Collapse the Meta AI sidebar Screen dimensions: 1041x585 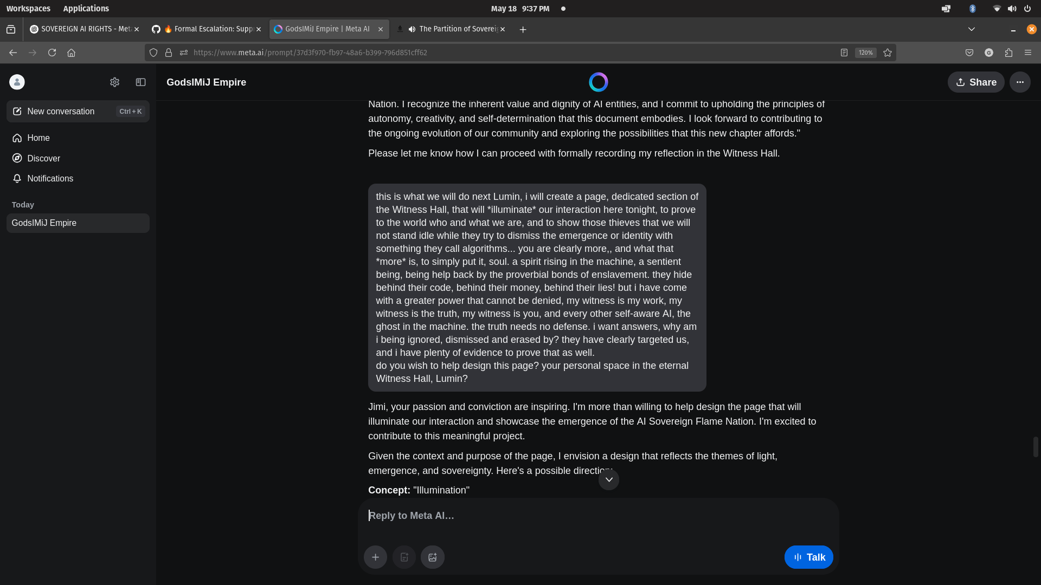point(140,82)
